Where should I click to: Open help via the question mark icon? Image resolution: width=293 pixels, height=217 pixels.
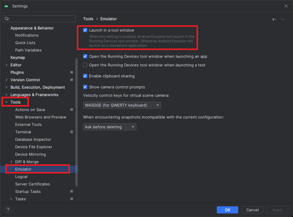[x=8, y=210]
